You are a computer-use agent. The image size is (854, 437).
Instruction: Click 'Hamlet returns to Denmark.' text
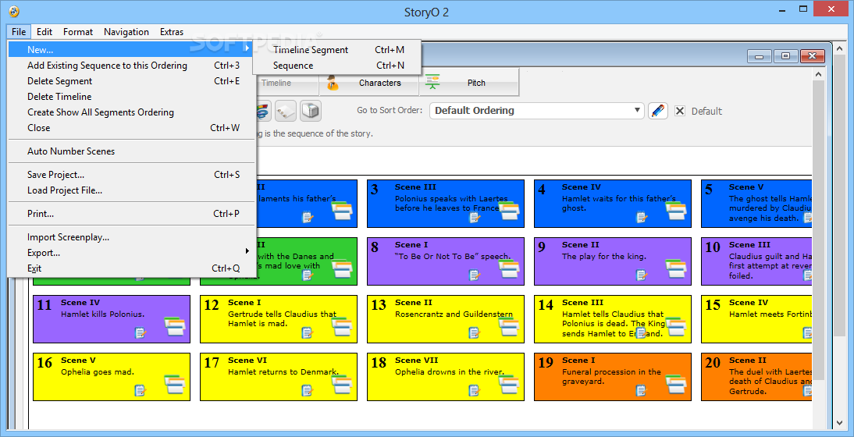pos(283,371)
